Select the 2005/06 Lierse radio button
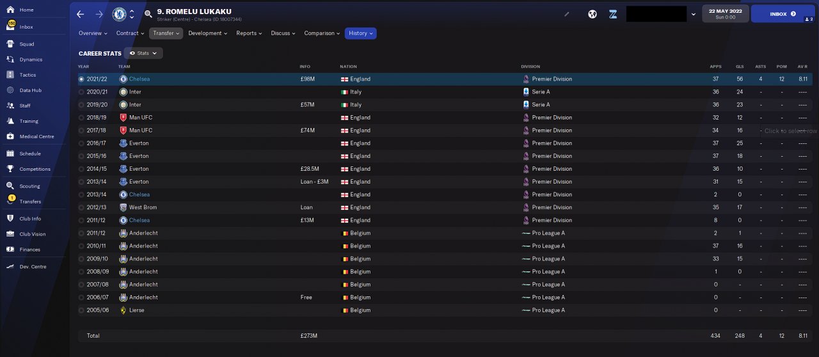This screenshot has height=357, width=819. (81, 310)
